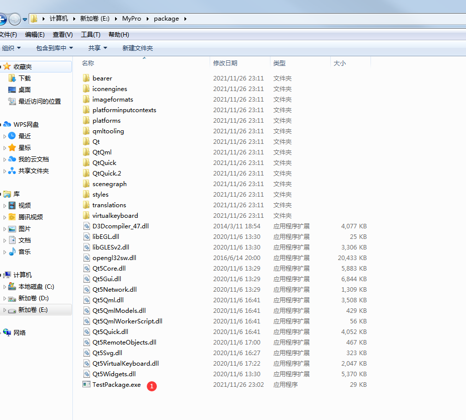Screen dimensions: 466x420
Task: Click package in the address bar
Action: pos(166,19)
